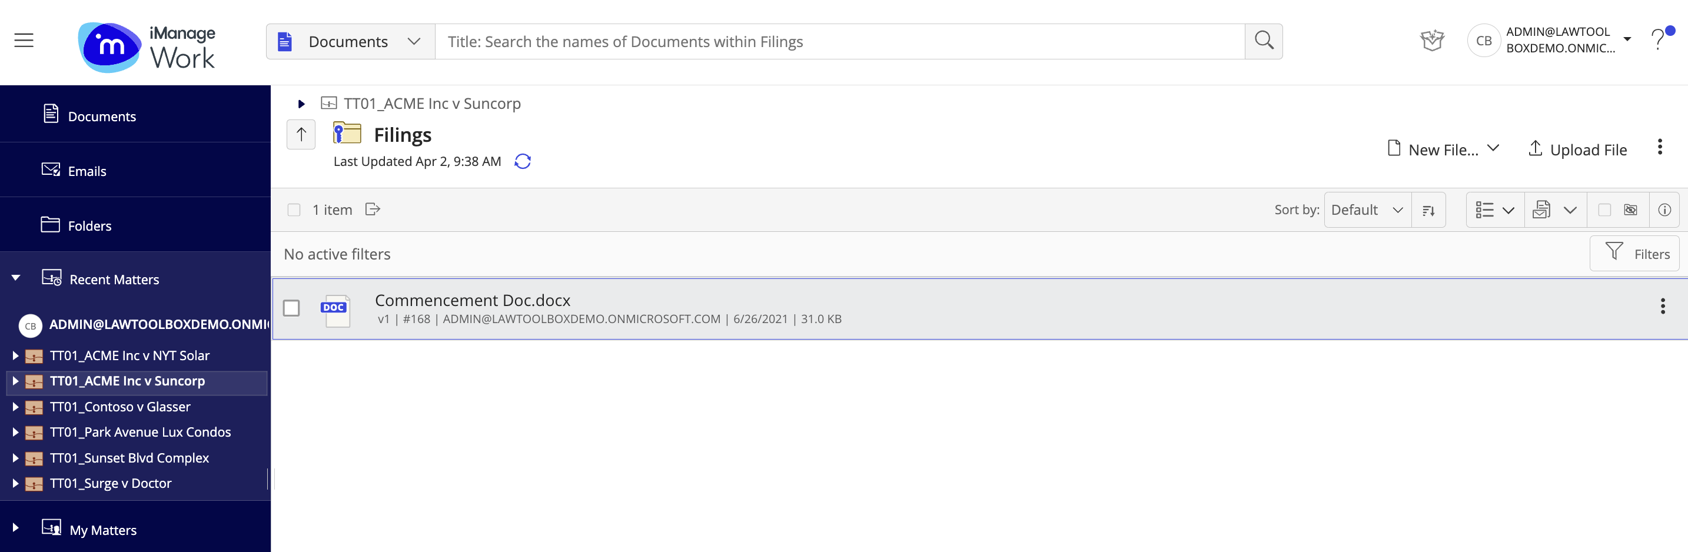Click the hidden-folder eye icon
The width and height of the screenshot is (1688, 552).
click(x=1630, y=210)
